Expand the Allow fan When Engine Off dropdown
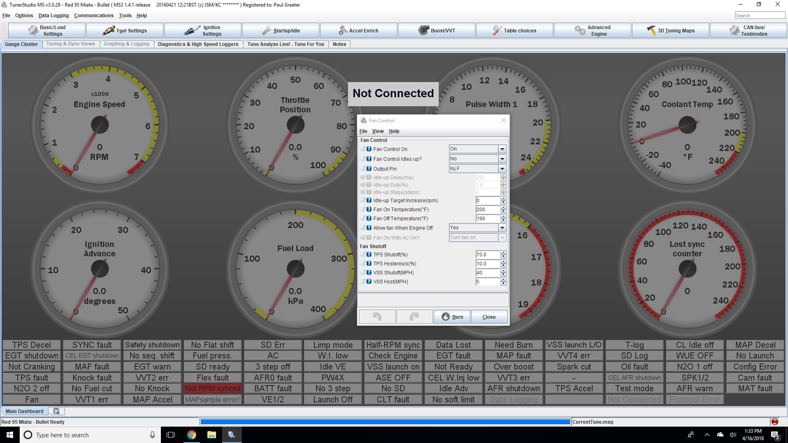Viewport: 788px width, 443px height. (502, 228)
